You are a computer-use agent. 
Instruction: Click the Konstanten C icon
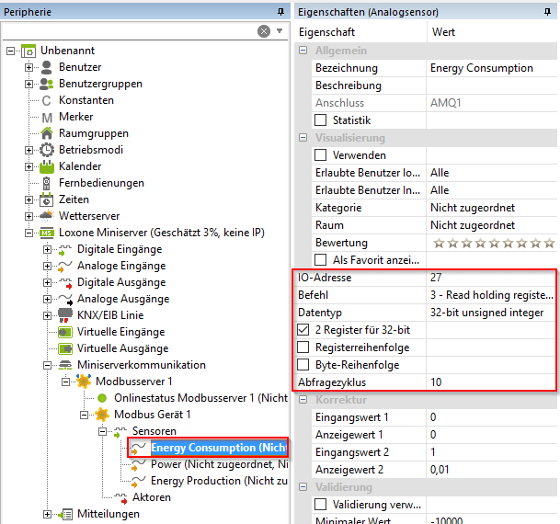[x=46, y=100]
